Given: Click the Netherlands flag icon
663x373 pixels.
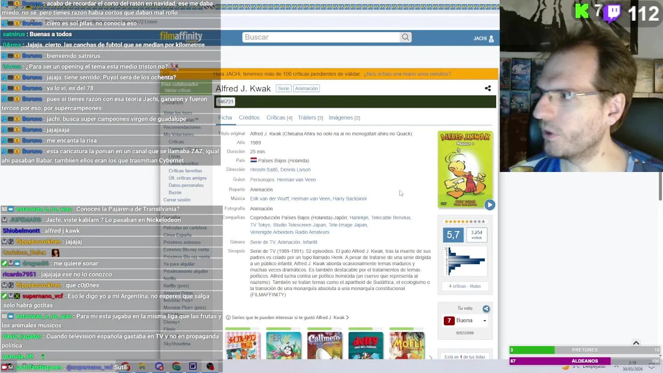Looking at the screenshot, I should 253,160.
